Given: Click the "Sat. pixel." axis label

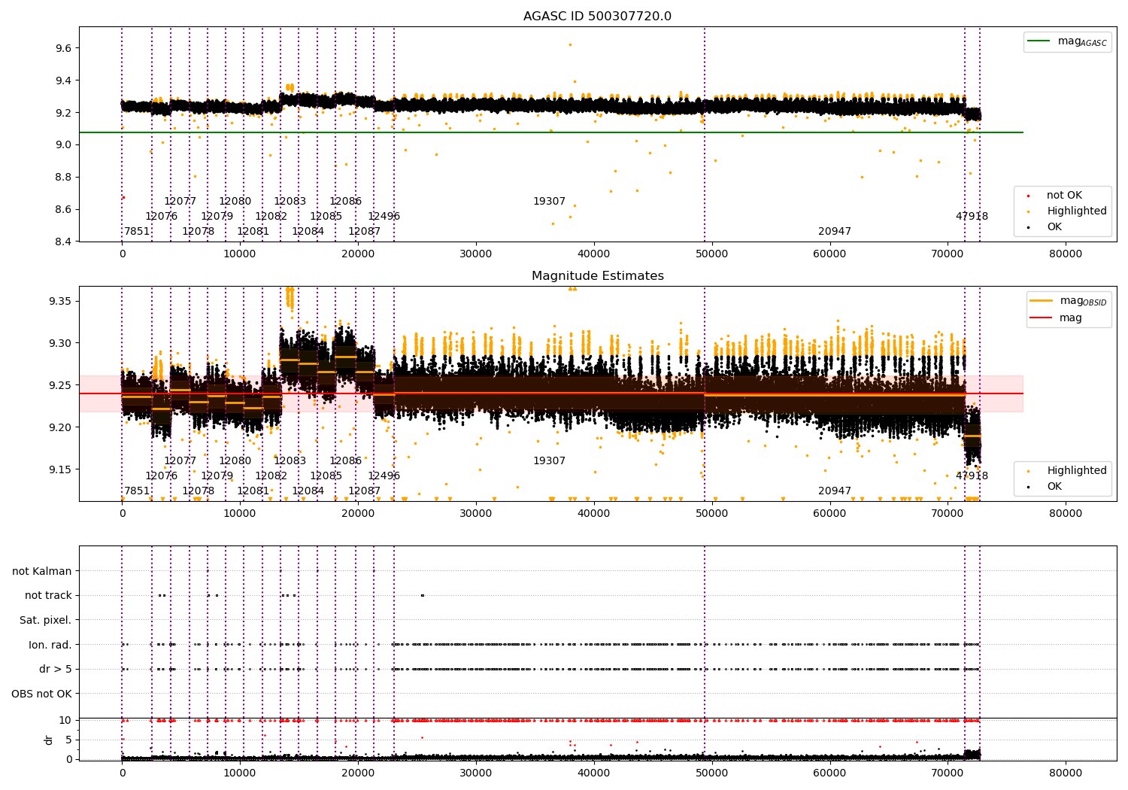Looking at the screenshot, I should point(46,621).
